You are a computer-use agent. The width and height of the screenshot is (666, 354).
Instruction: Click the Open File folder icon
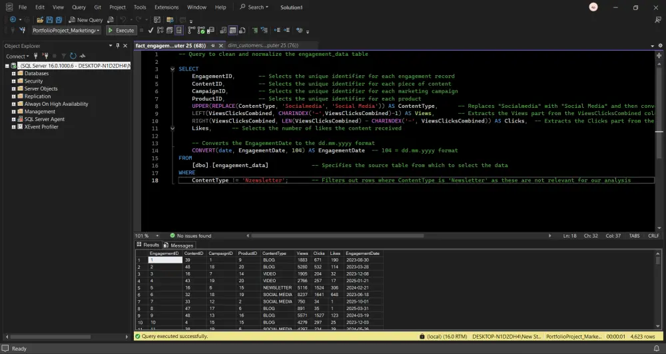tap(39, 20)
